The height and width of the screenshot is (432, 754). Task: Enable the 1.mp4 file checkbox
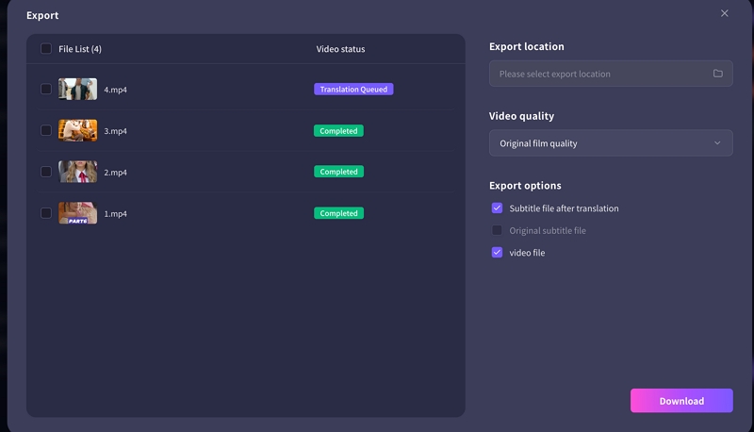46,213
